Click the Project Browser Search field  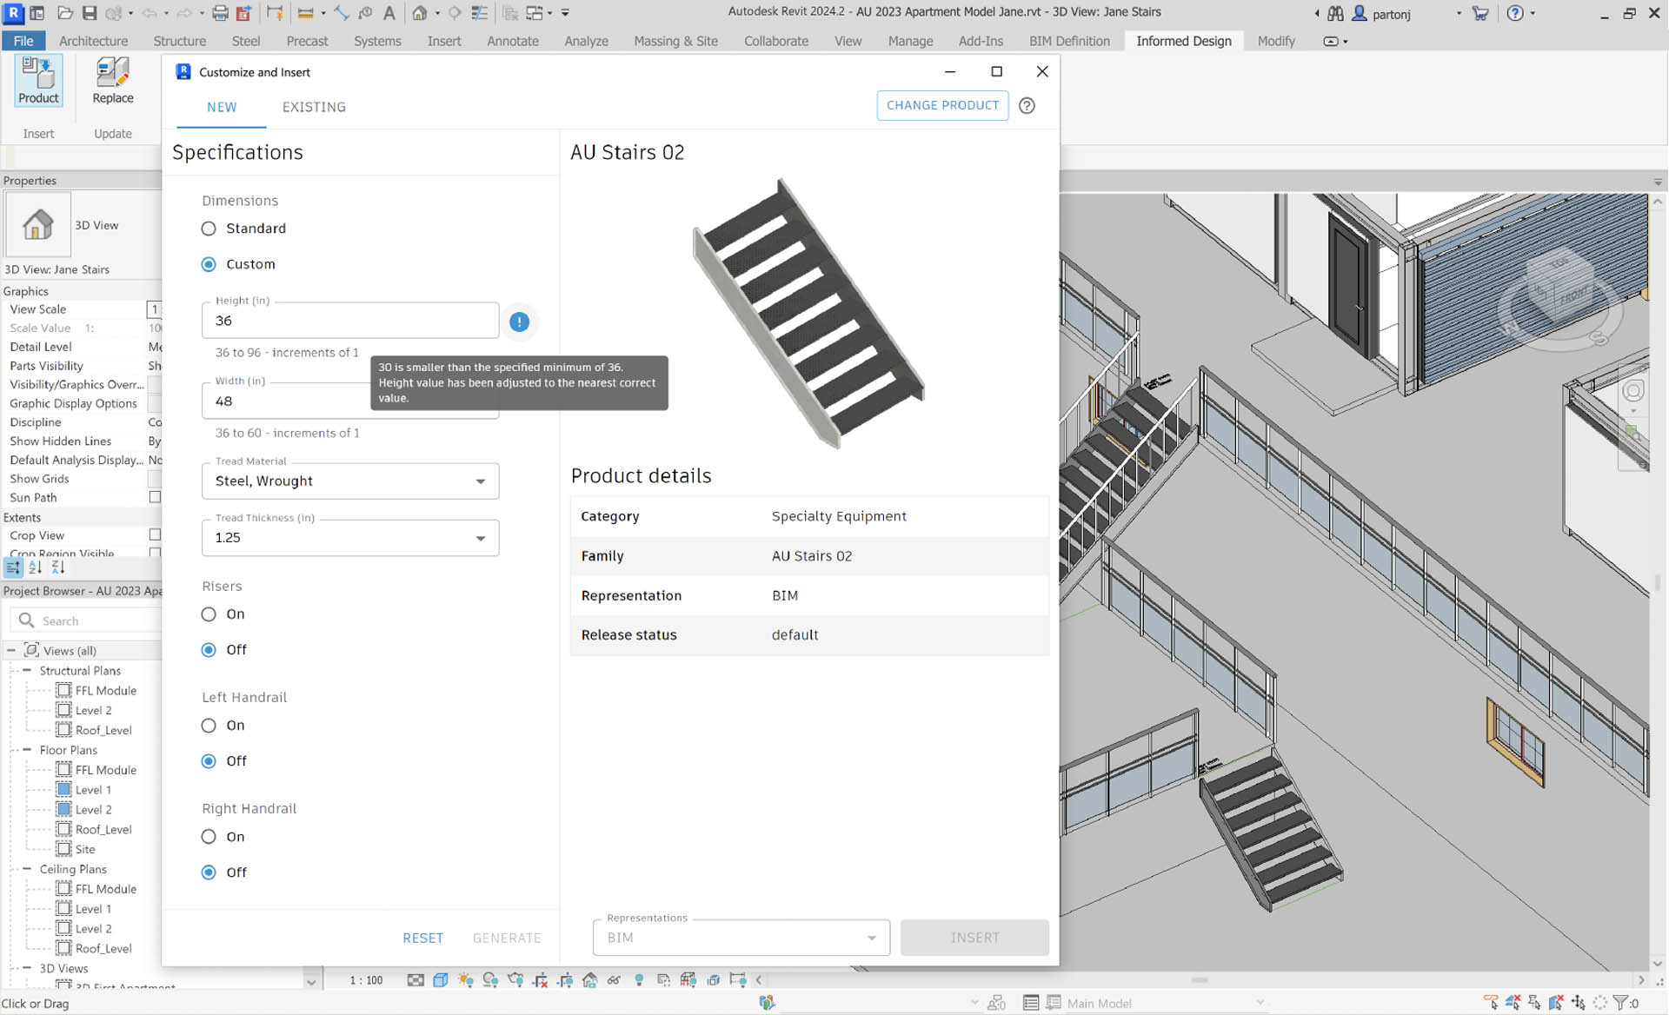[x=87, y=620]
